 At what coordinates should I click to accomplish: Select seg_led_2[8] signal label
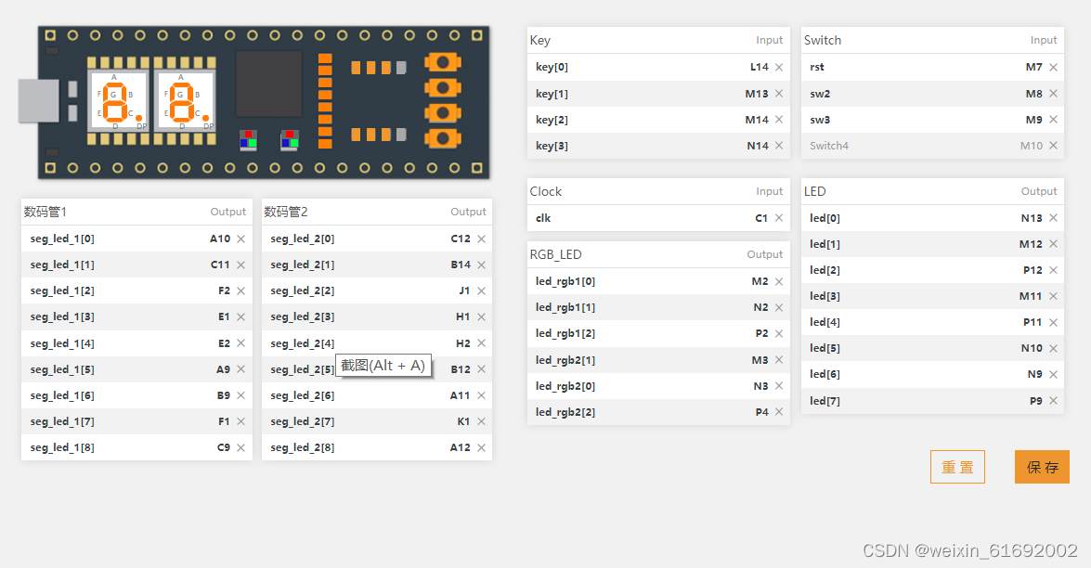pyautogui.click(x=302, y=447)
